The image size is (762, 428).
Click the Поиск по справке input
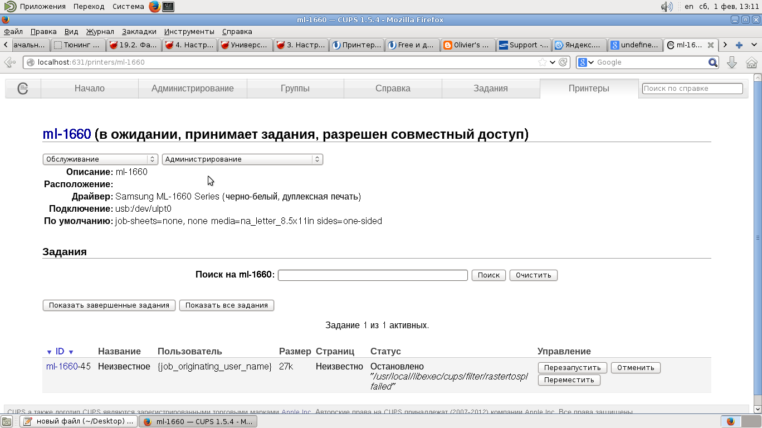(x=692, y=89)
